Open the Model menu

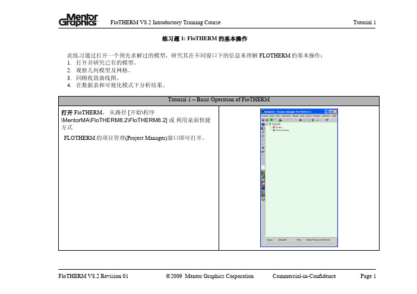coord(295,116)
